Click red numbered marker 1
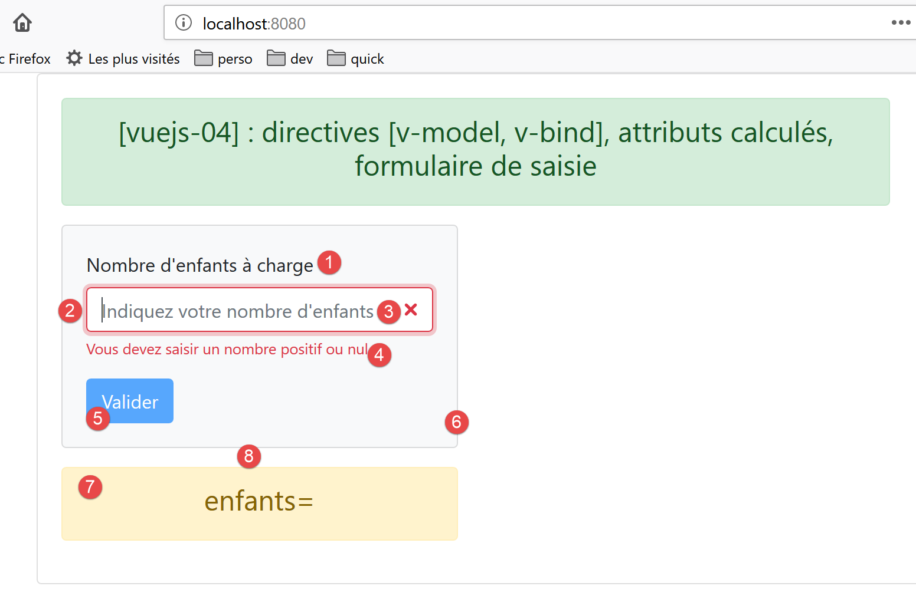The image size is (916, 599). click(329, 262)
